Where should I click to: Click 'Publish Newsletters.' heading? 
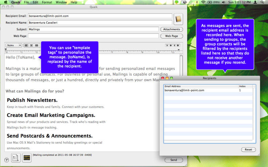(32, 100)
